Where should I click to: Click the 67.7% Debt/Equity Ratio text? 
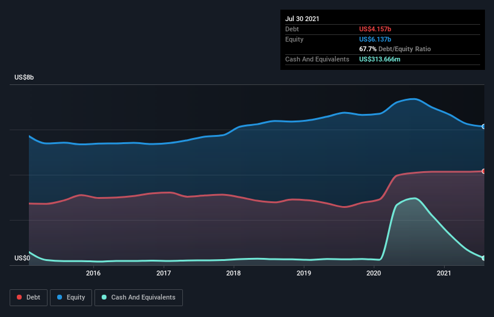[395, 49]
